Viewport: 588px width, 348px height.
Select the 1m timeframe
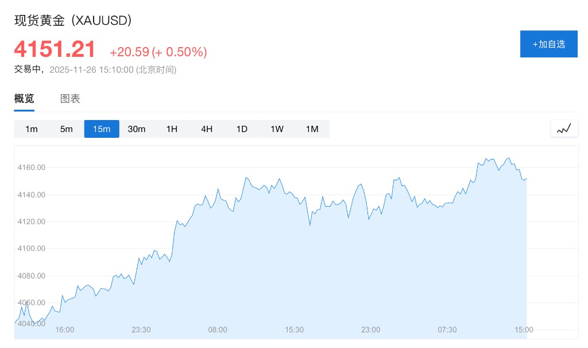[x=32, y=129]
